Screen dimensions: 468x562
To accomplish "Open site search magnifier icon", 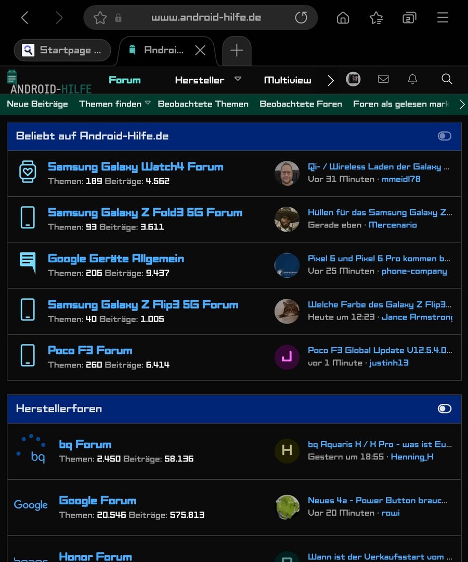I will coord(447,79).
